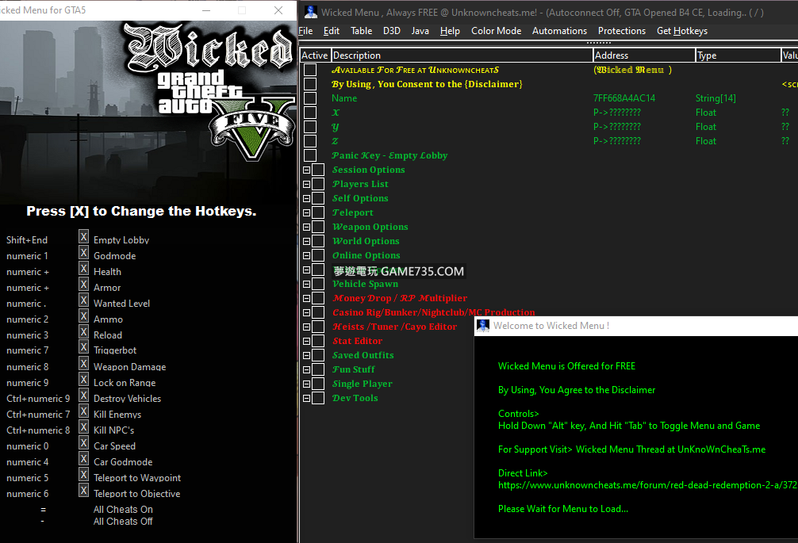This screenshot has height=543, width=798.
Task: Open the unknowncheats.me direct link
Action: pos(646,485)
